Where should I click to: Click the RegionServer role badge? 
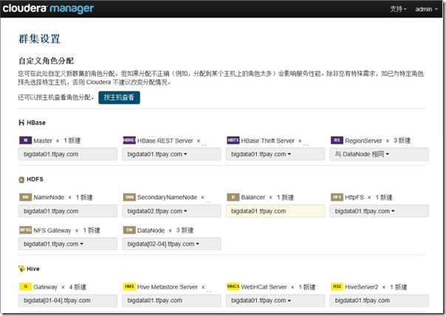[x=337, y=140]
